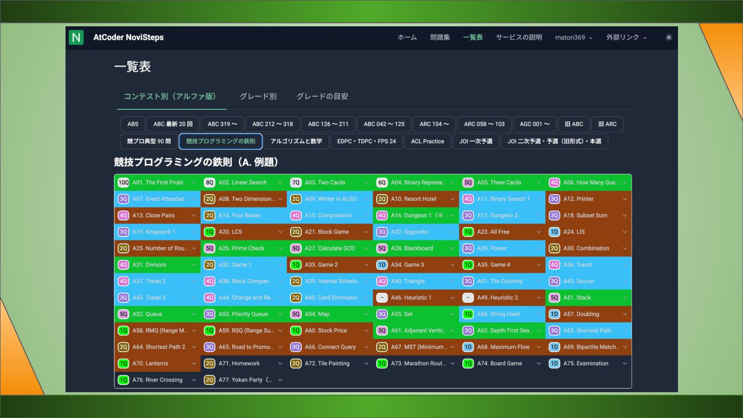The image size is (743, 418).
Task: Select the 競技プログラミングの鉄則 filter button
Action: [x=221, y=141]
